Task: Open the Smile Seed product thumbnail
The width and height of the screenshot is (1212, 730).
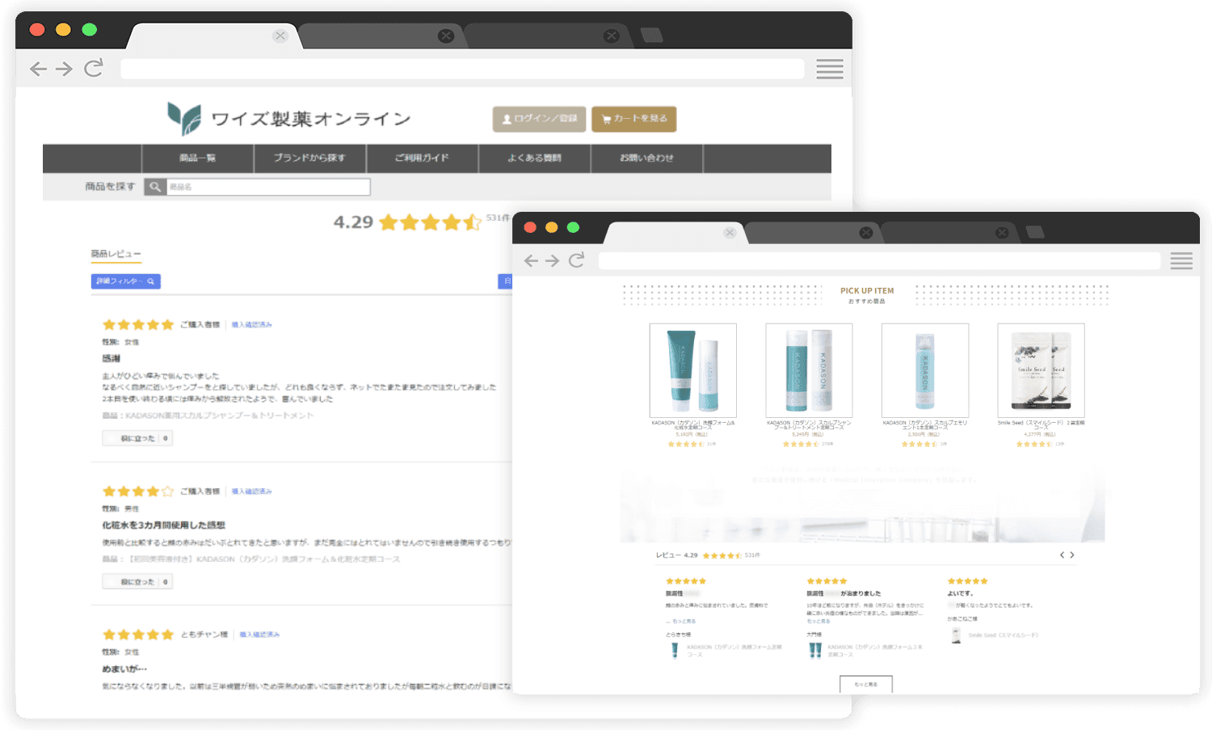Action: click(1041, 370)
